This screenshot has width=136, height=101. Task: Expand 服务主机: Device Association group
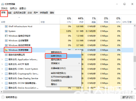click(x=2, y=88)
